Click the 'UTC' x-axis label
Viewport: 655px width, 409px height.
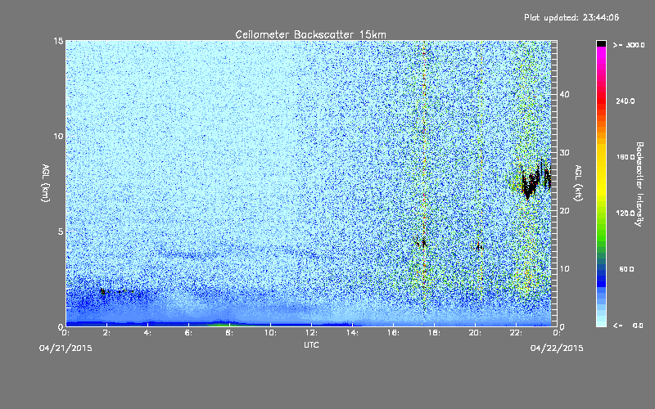(311, 344)
